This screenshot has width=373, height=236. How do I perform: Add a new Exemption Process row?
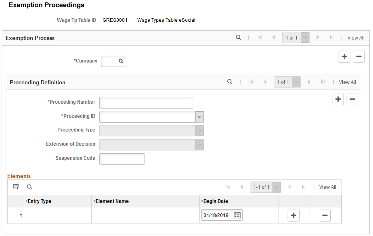click(344, 56)
